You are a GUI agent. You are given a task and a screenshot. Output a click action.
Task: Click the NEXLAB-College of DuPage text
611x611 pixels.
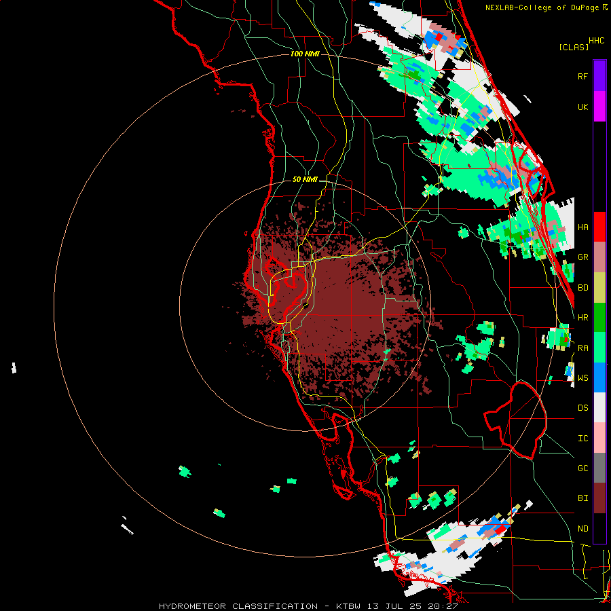click(542, 7)
